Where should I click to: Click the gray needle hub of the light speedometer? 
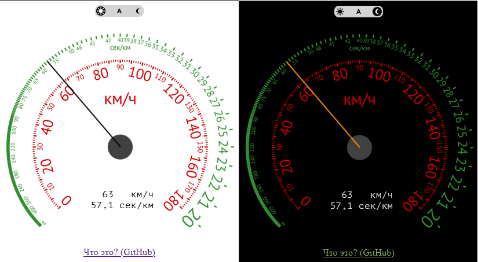click(121, 147)
